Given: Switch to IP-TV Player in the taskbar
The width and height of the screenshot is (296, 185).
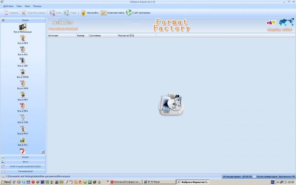Looking at the screenshot, I should click(x=158, y=182).
